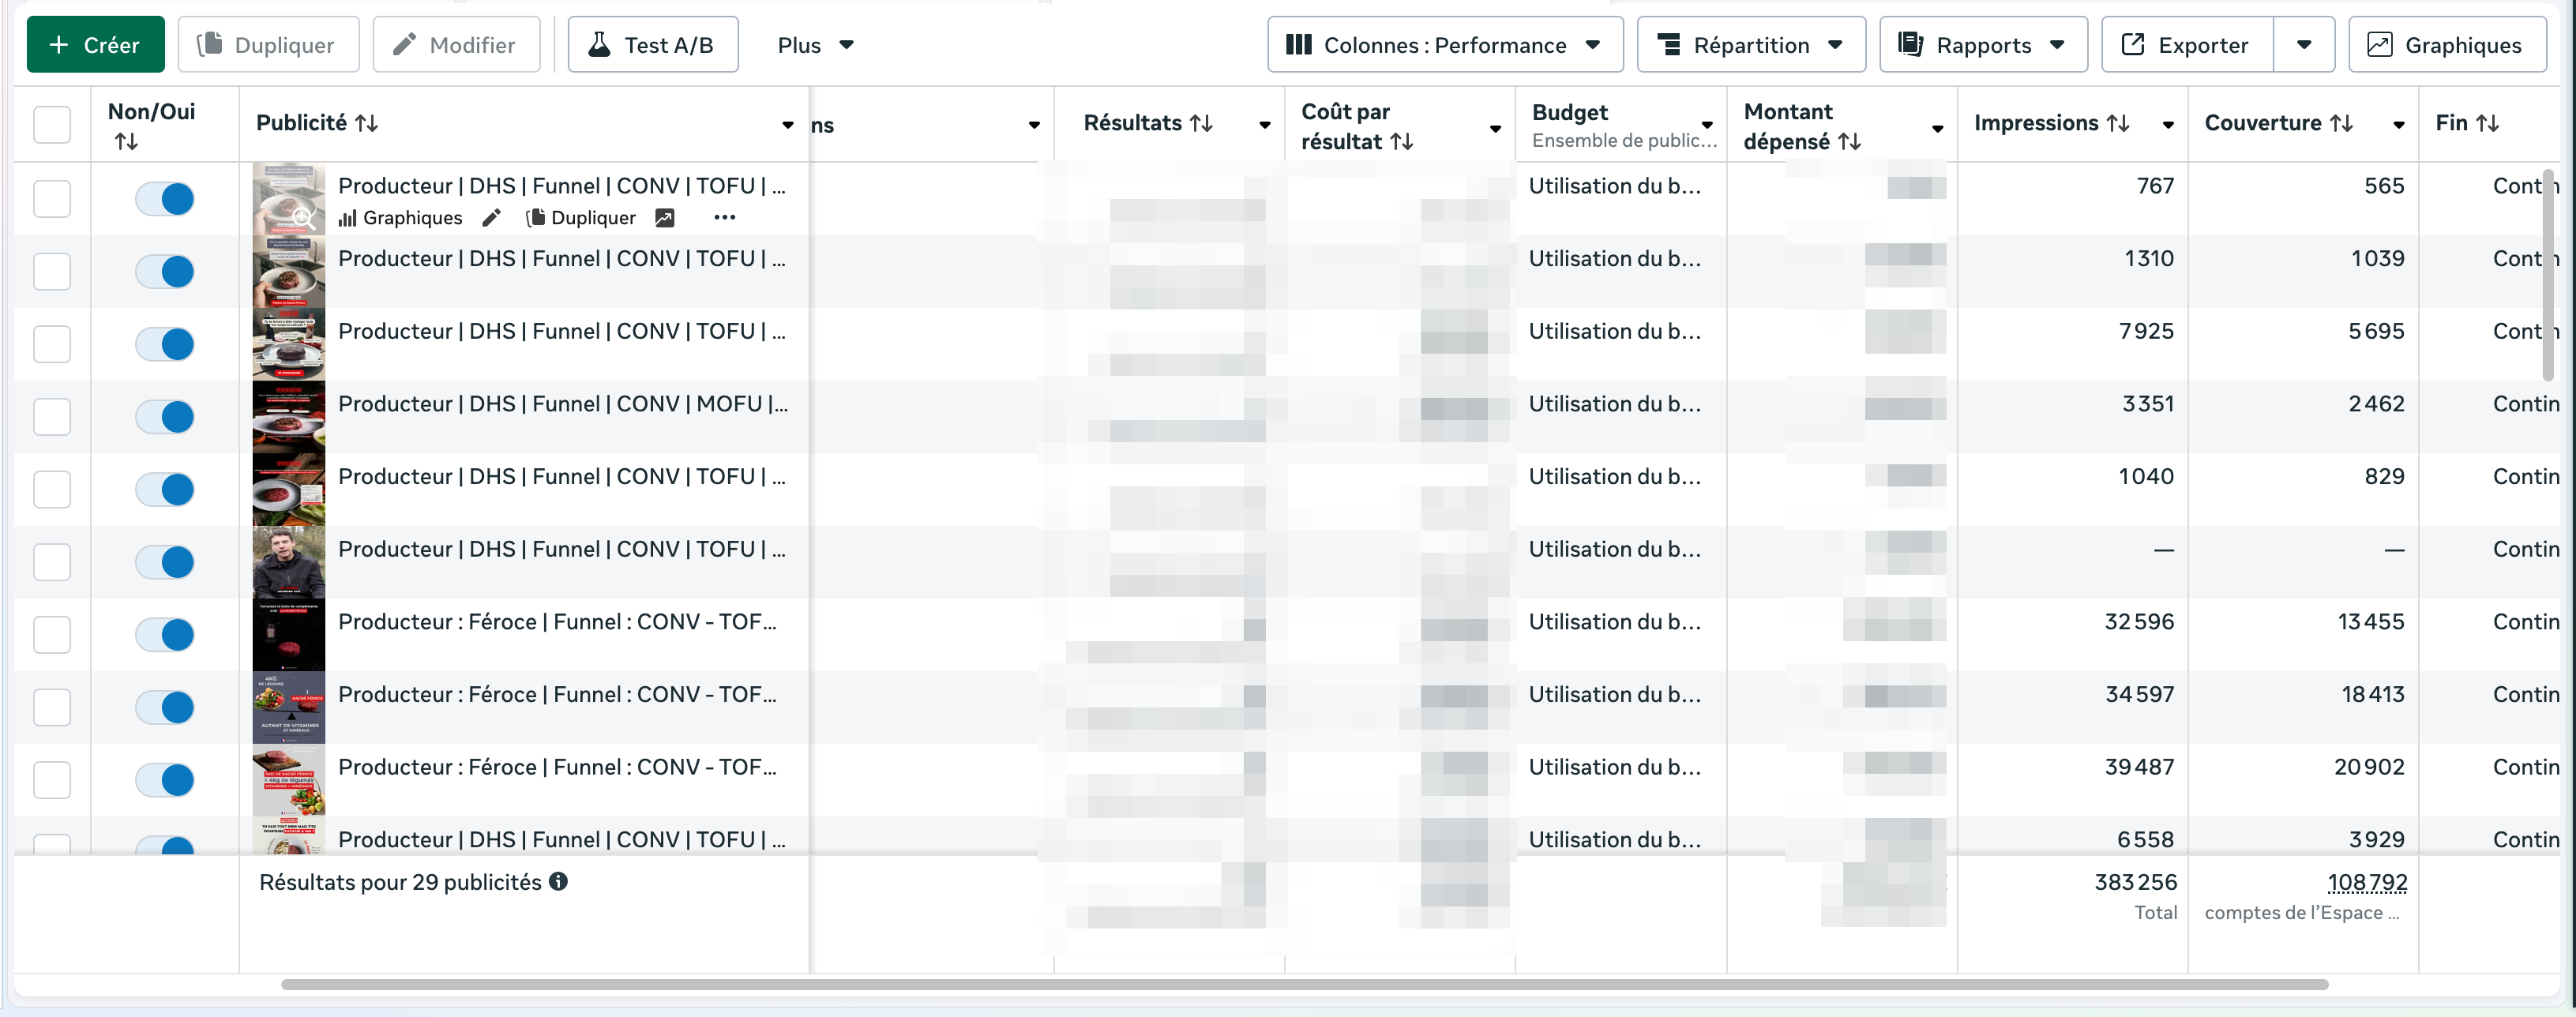The height and width of the screenshot is (1017, 2576).
Task: Tick the select-all checkbox in the header
Action: point(52,125)
